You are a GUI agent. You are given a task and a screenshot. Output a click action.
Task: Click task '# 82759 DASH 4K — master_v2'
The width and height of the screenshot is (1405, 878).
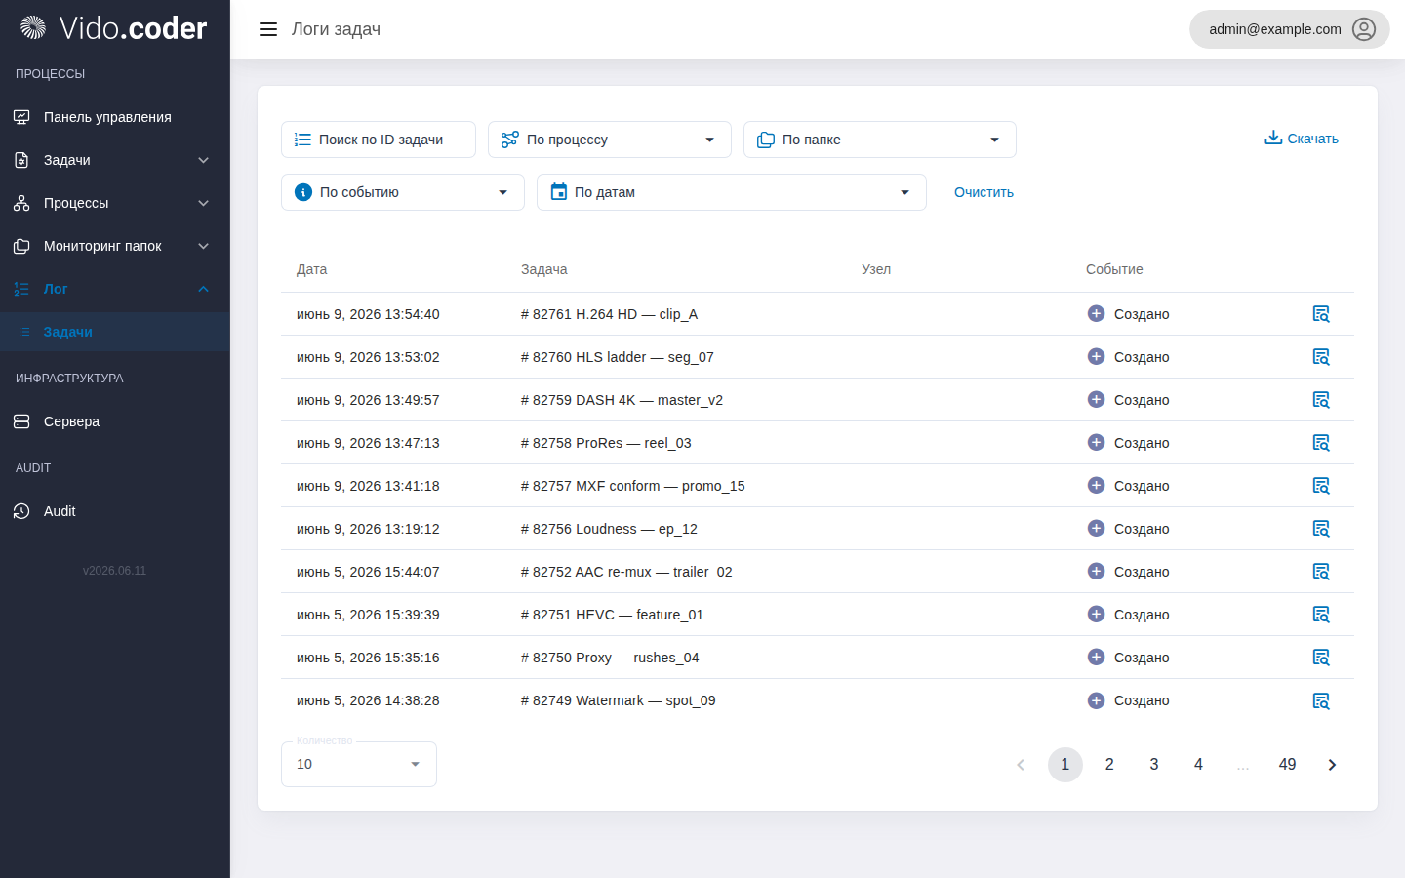[x=622, y=400]
